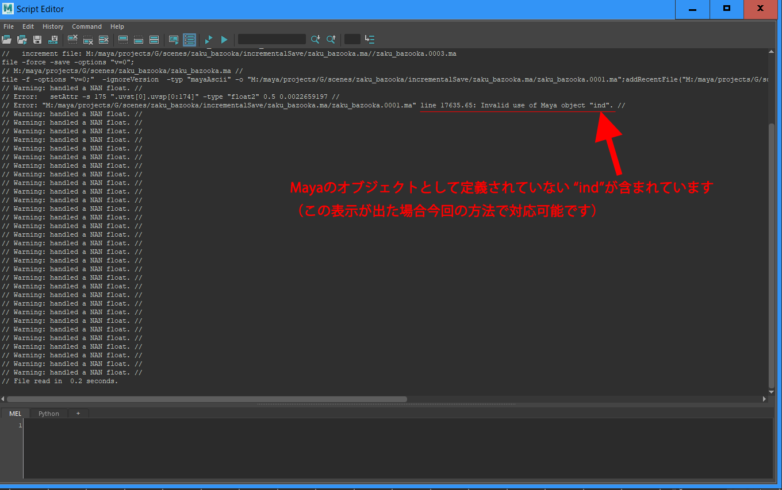The height and width of the screenshot is (490, 782).
Task: Click the Search Down icon
Action: point(315,40)
